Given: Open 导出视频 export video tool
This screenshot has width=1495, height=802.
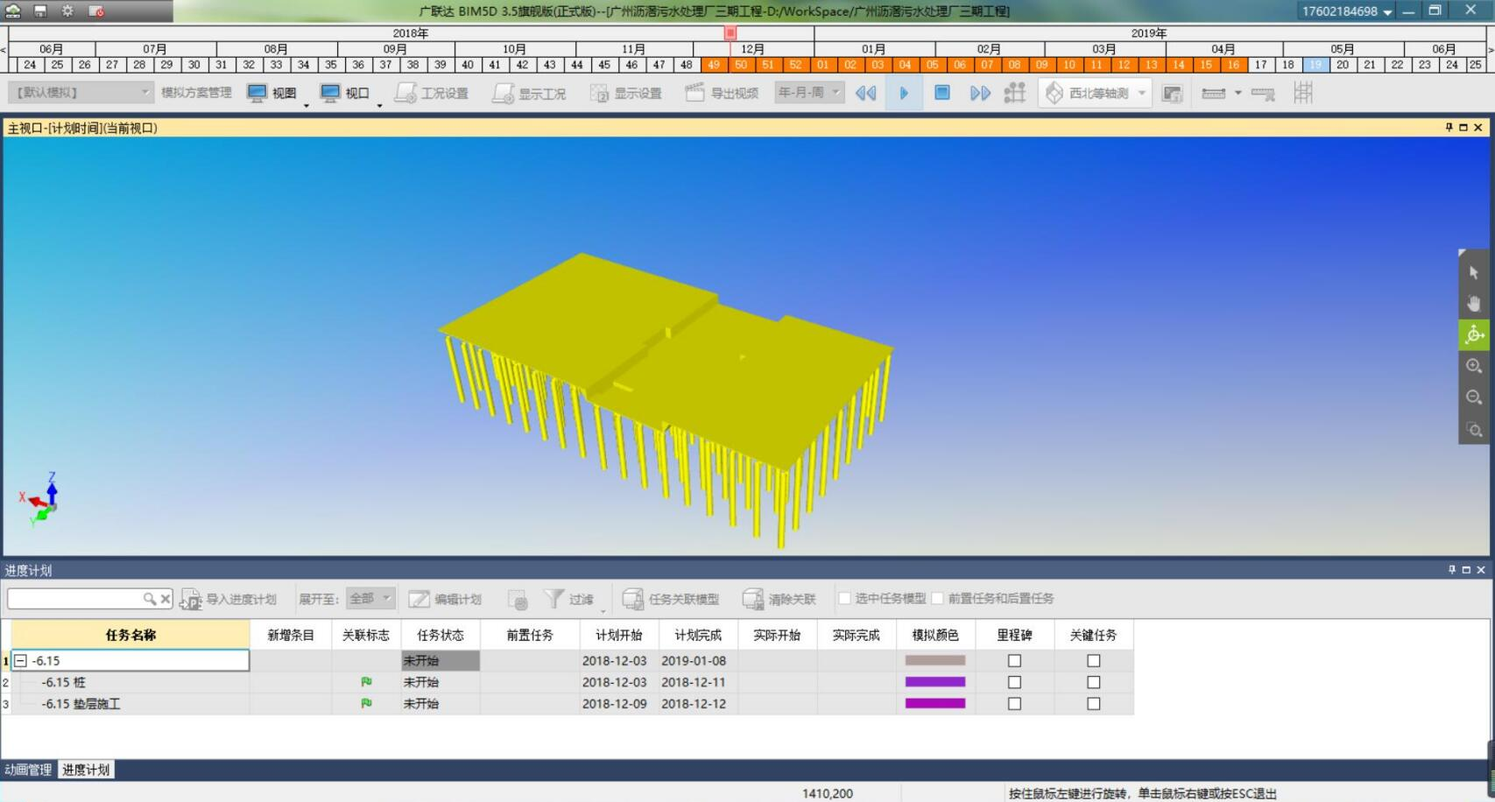Looking at the screenshot, I should tap(722, 93).
